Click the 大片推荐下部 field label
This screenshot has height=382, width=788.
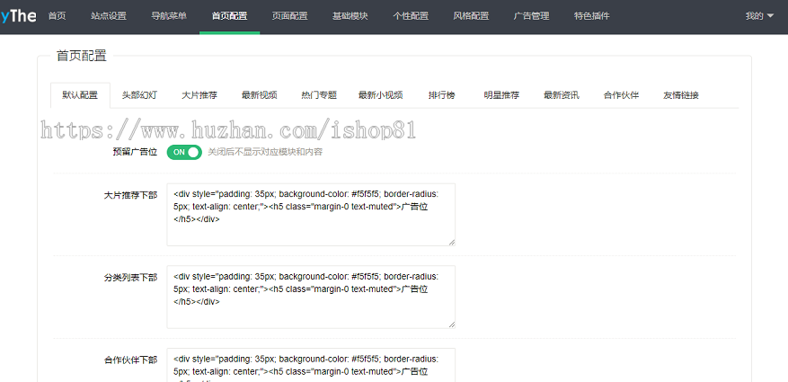[x=130, y=195]
